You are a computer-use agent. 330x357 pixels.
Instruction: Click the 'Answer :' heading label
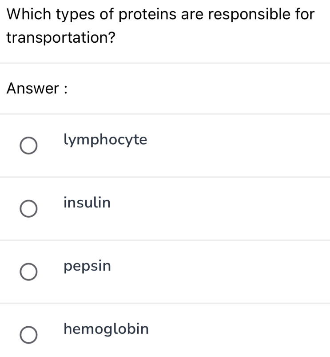click(x=37, y=89)
